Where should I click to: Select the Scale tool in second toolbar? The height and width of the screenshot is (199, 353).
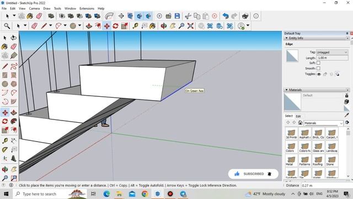pyautogui.click(x=125, y=26)
